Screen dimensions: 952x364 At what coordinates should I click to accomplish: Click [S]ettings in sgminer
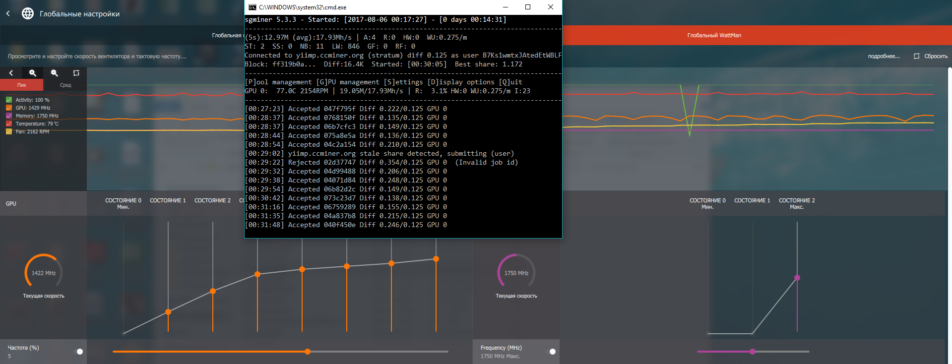403,82
